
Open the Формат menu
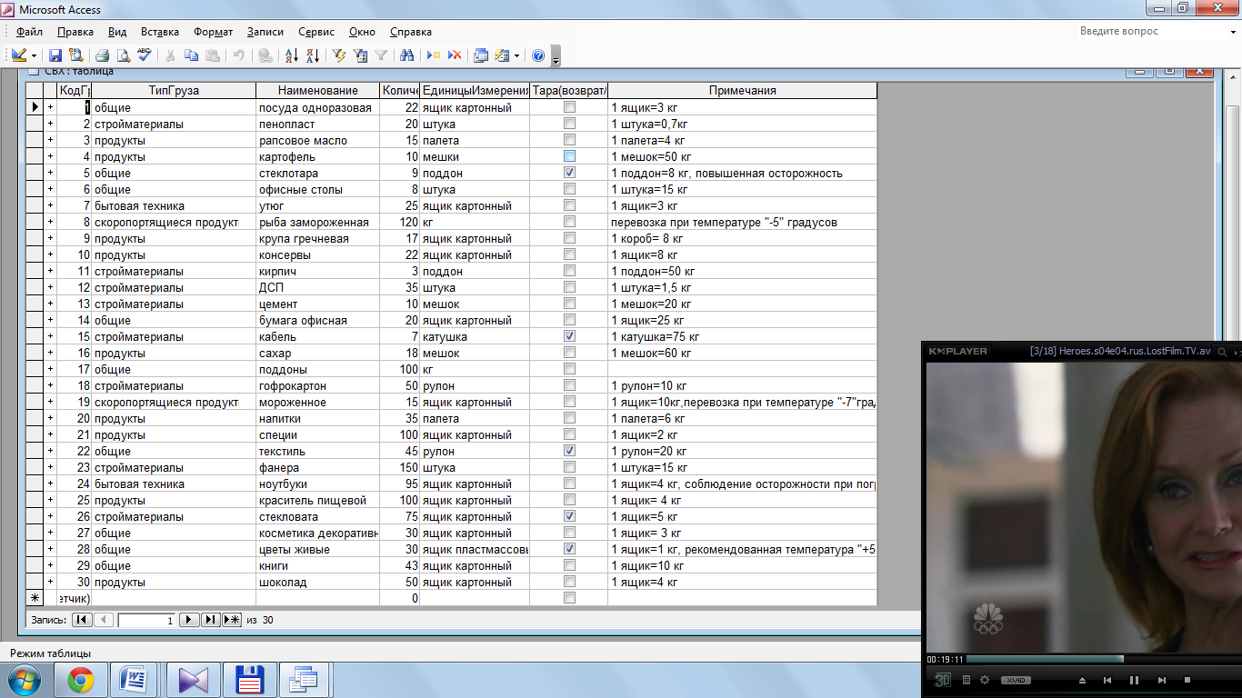coord(214,32)
